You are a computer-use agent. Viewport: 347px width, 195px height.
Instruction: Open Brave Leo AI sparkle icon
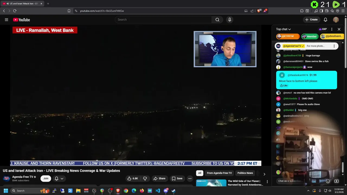(x=332, y=11)
